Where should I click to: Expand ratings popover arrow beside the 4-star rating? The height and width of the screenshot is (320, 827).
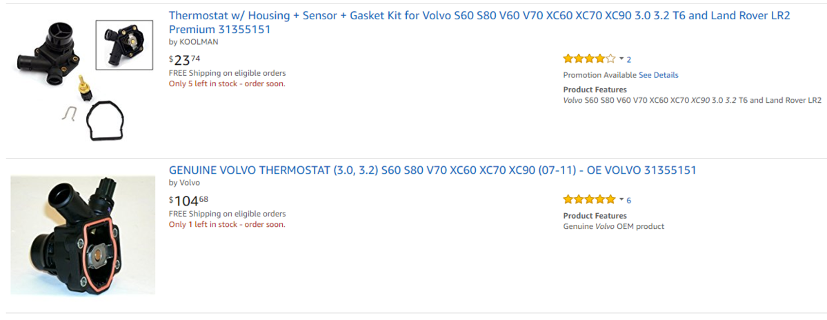coord(621,59)
